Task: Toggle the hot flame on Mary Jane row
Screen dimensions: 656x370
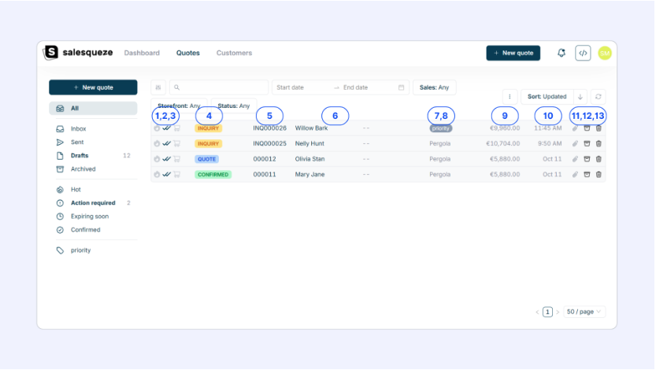Action: pyautogui.click(x=157, y=175)
